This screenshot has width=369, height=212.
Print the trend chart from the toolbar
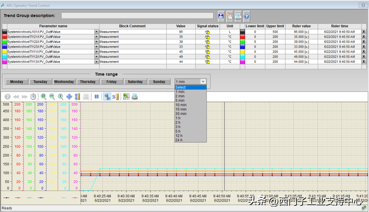(135, 97)
